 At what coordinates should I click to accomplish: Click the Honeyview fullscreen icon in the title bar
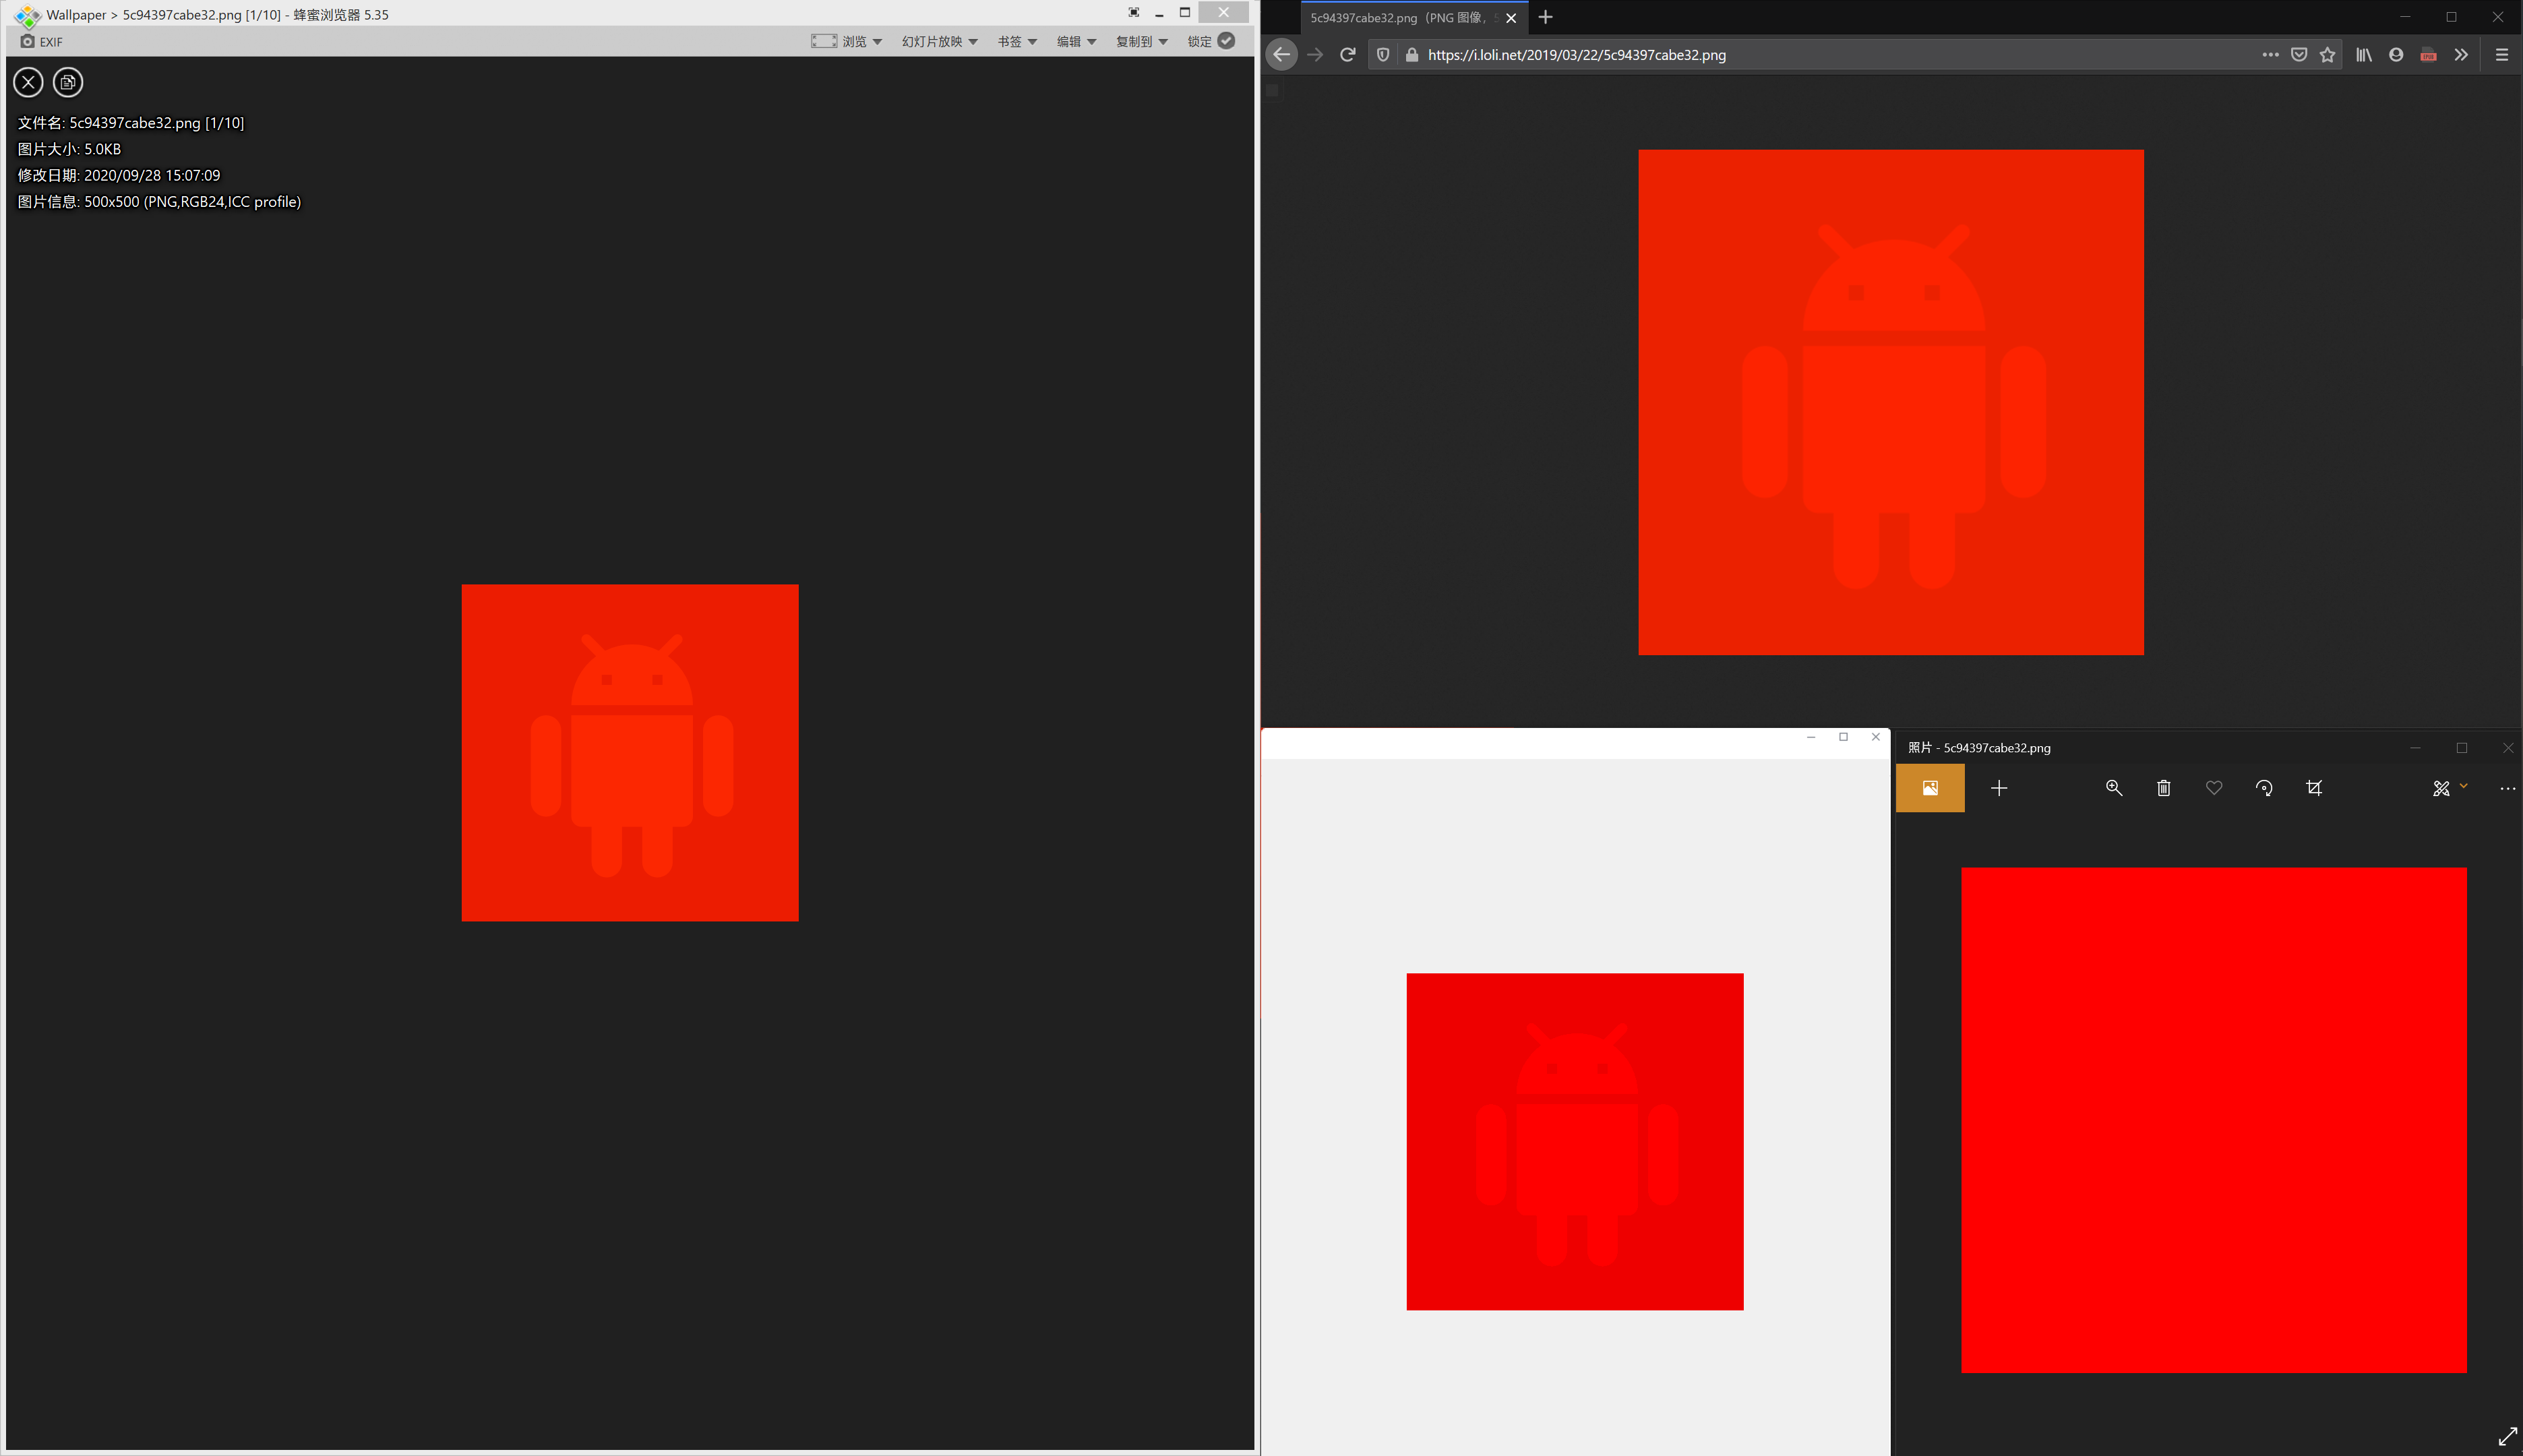(x=1133, y=13)
